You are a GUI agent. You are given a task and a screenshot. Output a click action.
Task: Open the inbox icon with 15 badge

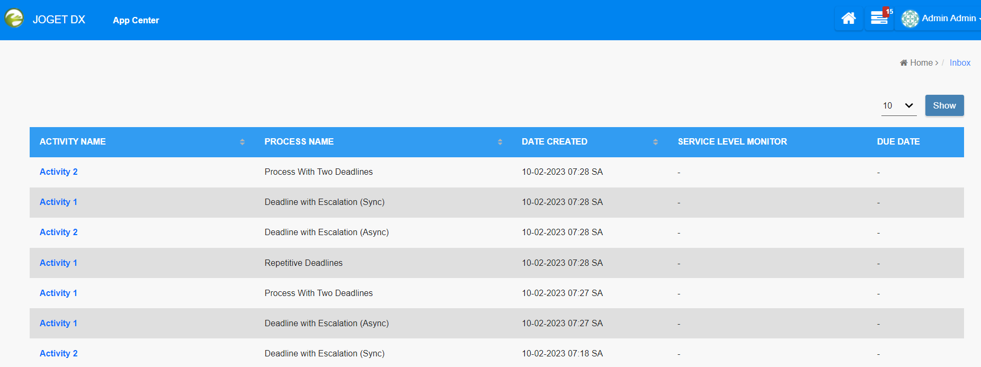(x=879, y=19)
